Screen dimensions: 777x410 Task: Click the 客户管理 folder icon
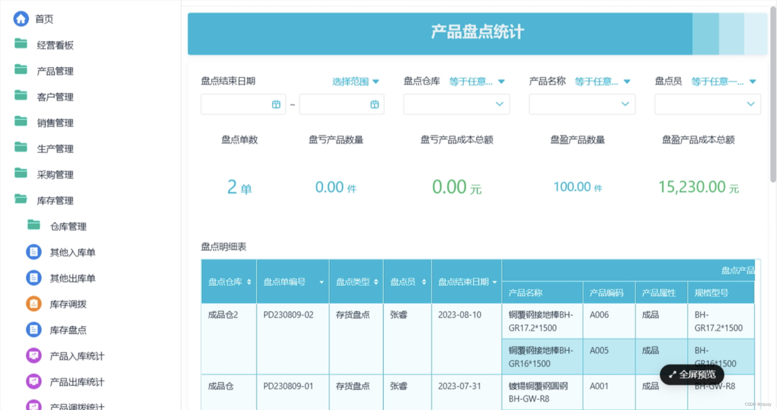click(21, 95)
